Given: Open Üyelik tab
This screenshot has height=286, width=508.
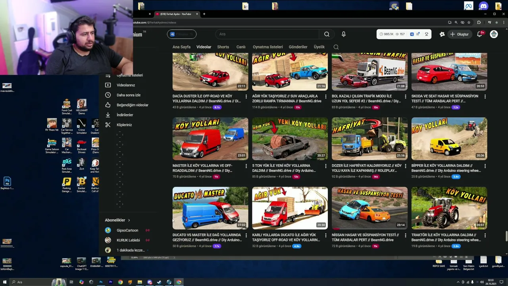Looking at the screenshot, I should 319,47.
